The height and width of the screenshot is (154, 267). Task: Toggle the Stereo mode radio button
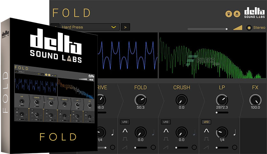pyautogui.click(x=249, y=28)
